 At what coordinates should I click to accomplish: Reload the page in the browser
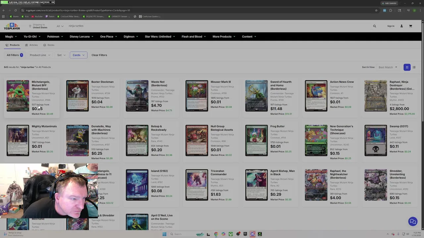point(15,10)
